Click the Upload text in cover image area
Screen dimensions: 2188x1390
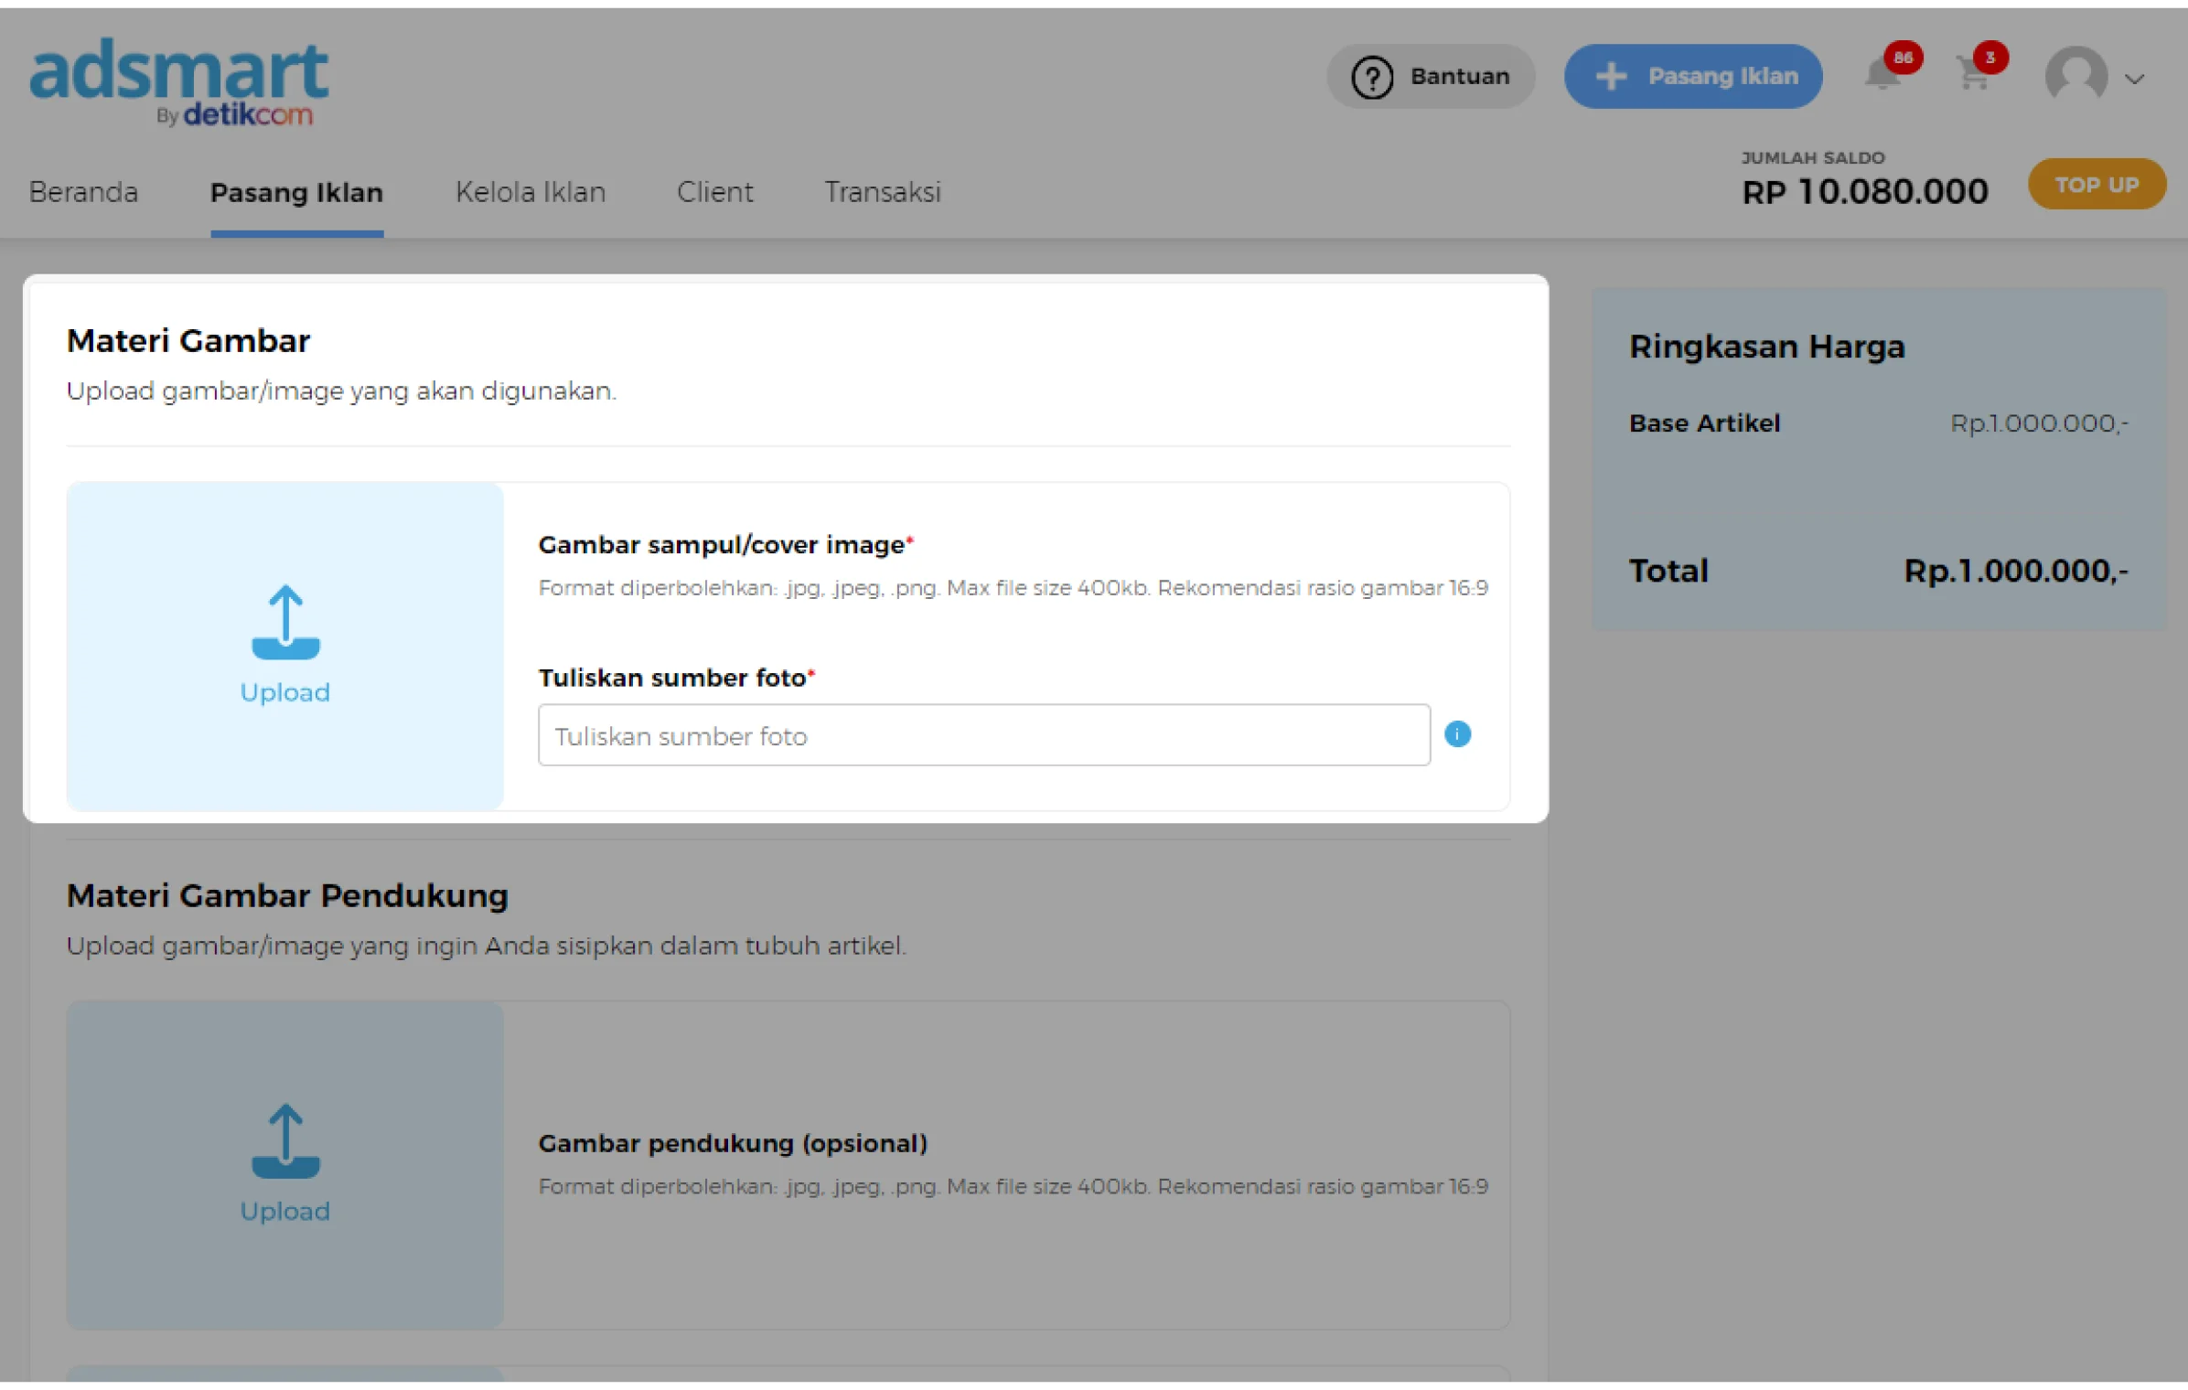click(x=285, y=692)
